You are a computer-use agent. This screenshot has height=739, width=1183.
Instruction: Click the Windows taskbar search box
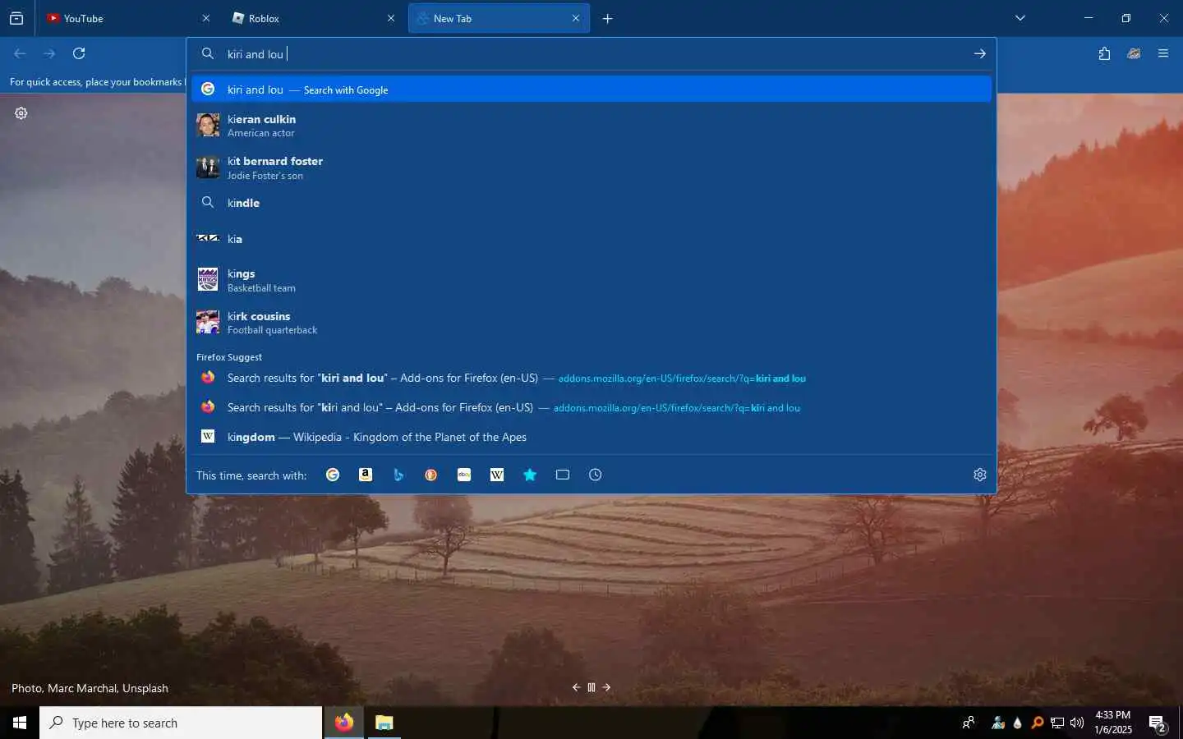(181, 723)
